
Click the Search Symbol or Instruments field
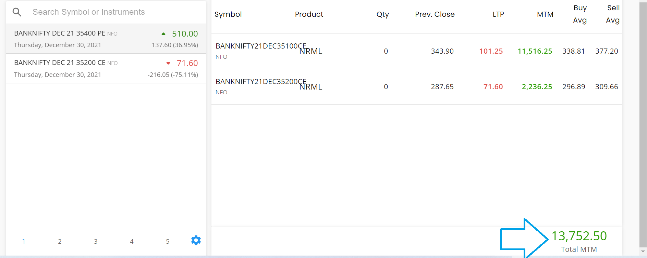pyautogui.click(x=106, y=12)
